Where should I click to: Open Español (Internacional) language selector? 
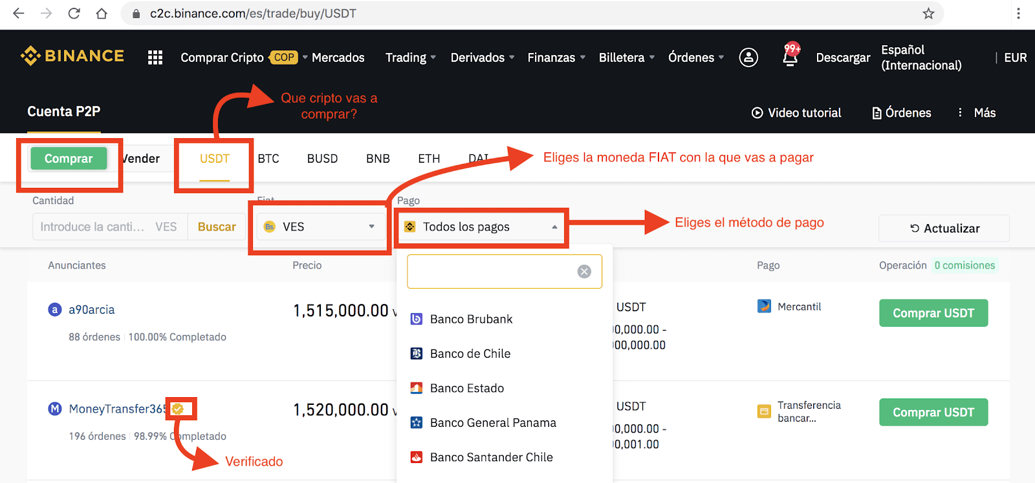tap(921, 57)
